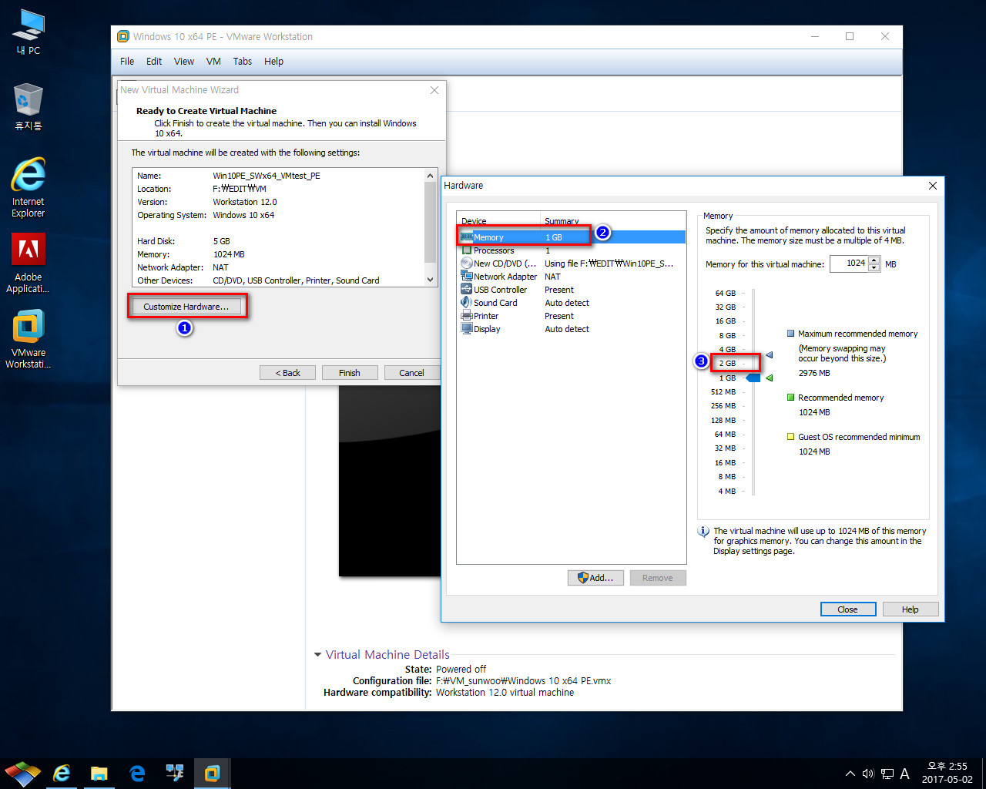Open Internet Explorer from the taskbar

coord(62,774)
